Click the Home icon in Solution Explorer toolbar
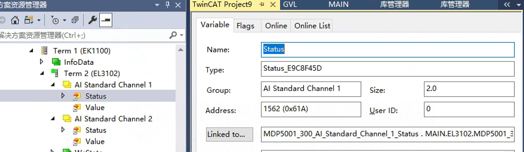Viewport: 524px width, 152px height. pyautogui.click(x=15, y=20)
